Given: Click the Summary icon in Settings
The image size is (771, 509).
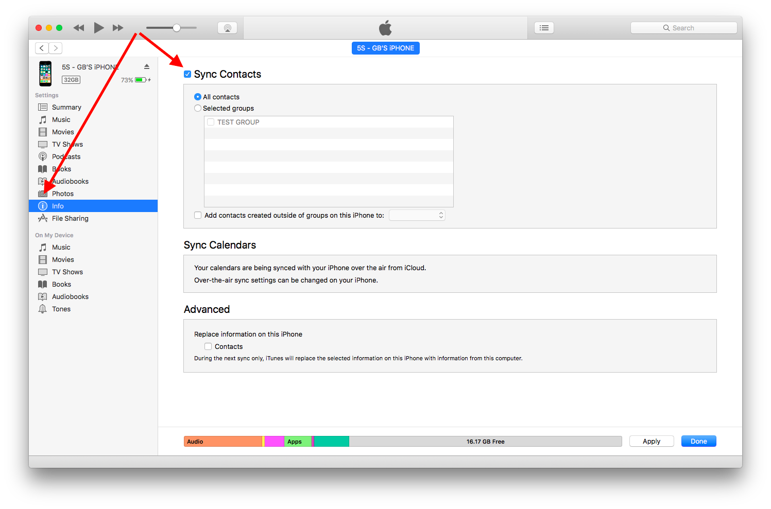Looking at the screenshot, I should tap(43, 107).
